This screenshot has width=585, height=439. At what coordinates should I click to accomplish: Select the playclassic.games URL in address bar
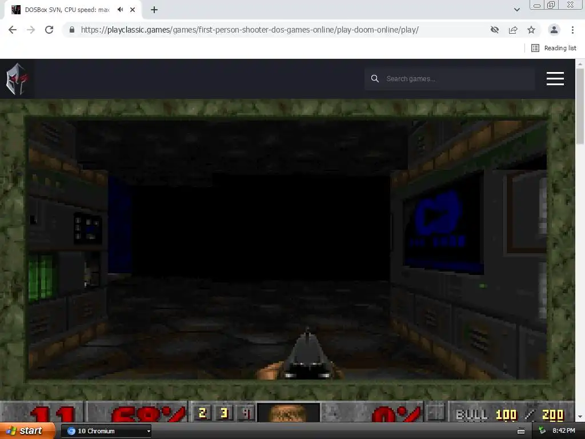(x=250, y=30)
